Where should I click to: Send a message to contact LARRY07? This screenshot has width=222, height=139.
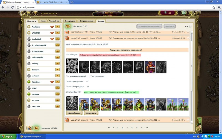pos(57,33)
